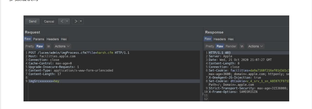The image size is (312, 109).
Task: Click the Send button
Action: [x=32, y=21]
